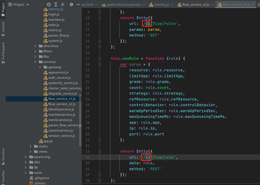Close the application.properties tab

pyautogui.click(x=144, y=5)
